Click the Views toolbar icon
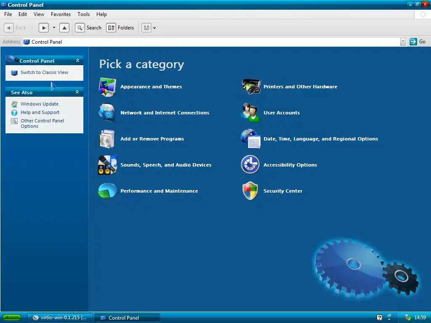This screenshot has height=323, width=431. [x=146, y=28]
